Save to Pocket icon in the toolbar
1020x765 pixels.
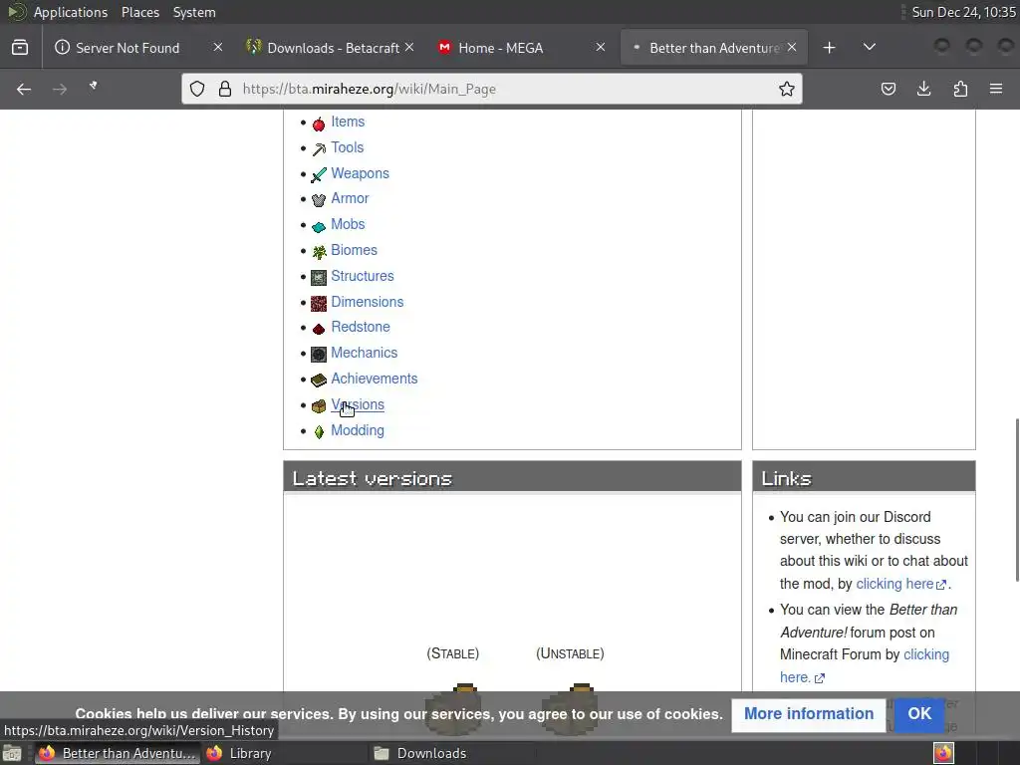(x=888, y=89)
